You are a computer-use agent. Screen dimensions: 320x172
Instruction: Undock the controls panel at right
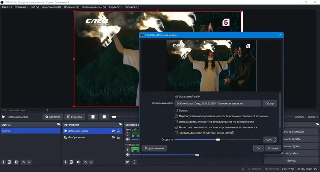[317, 124]
